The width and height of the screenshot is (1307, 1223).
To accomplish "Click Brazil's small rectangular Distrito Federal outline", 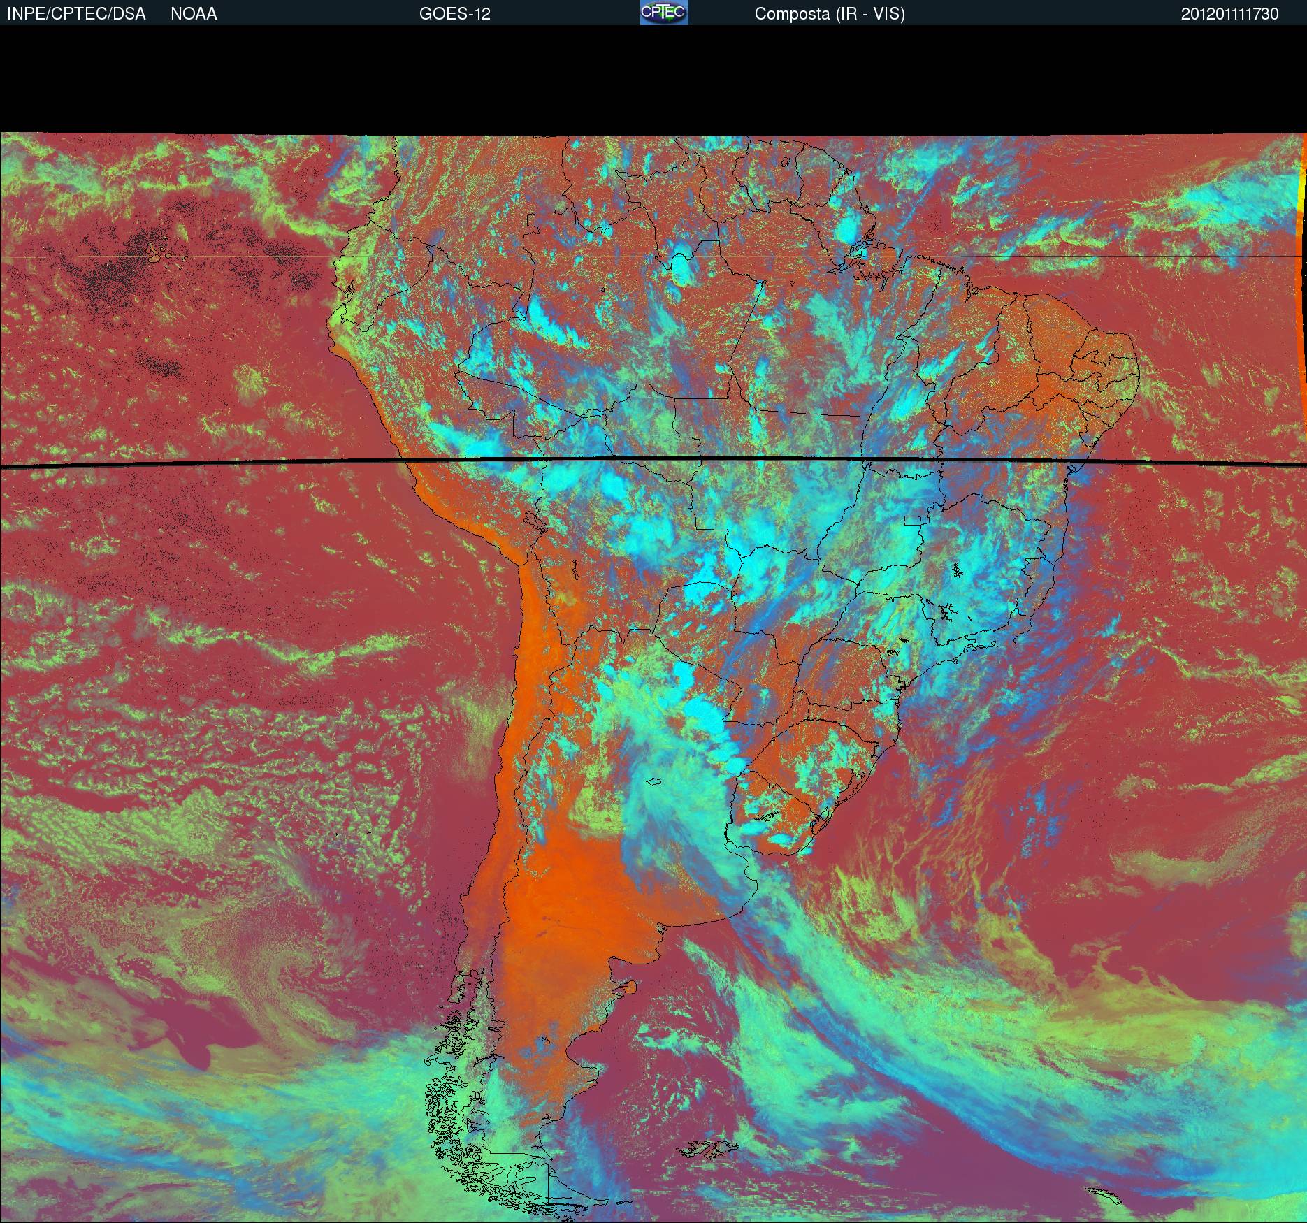I will pyautogui.click(x=912, y=520).
